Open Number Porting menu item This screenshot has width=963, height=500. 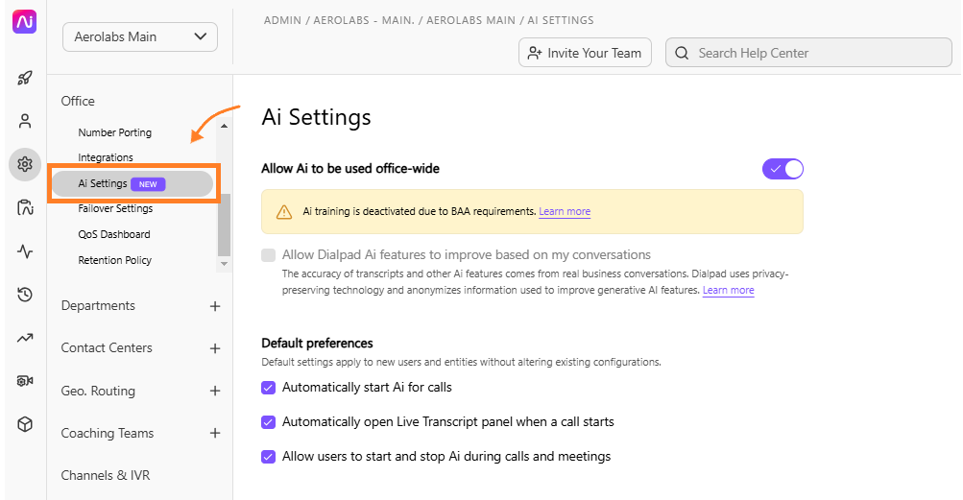115,132
